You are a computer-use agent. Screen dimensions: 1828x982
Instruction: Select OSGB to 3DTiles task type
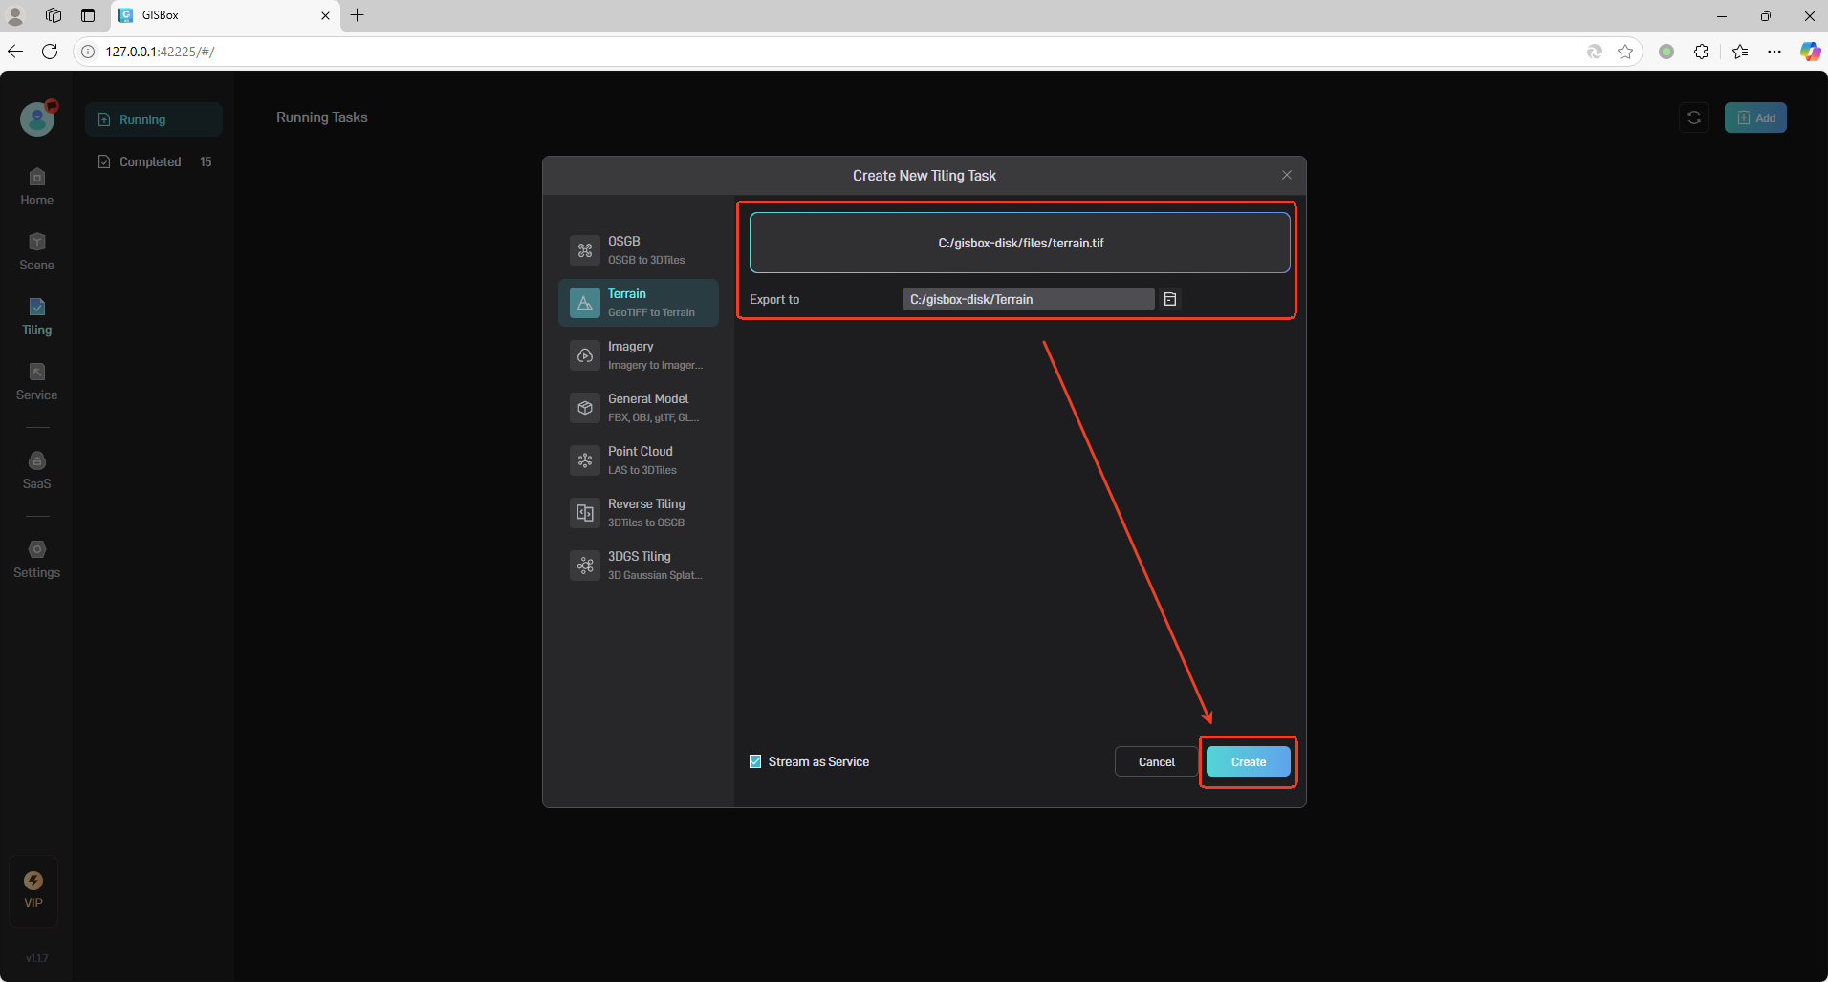point(638,249)
